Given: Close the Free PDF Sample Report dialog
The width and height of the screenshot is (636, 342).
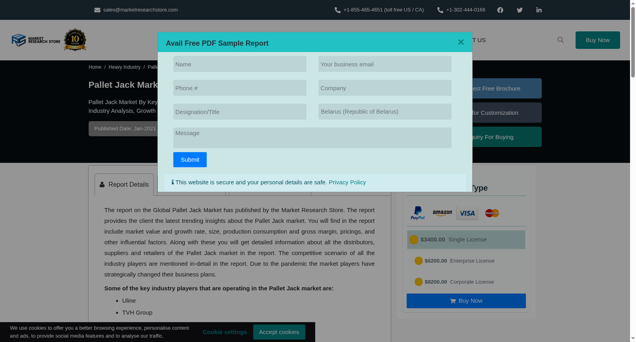Looking at the screenshot, I should click(x=461, y=42).
